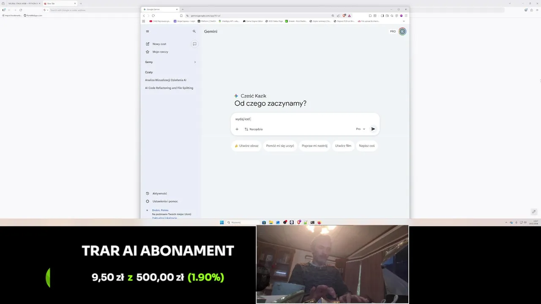The width and height of the screenshot is (541, 304).
Task: Open the temporary chat icon beside Nowy czat
Action: pyautogui.click(x=195, y=44)
